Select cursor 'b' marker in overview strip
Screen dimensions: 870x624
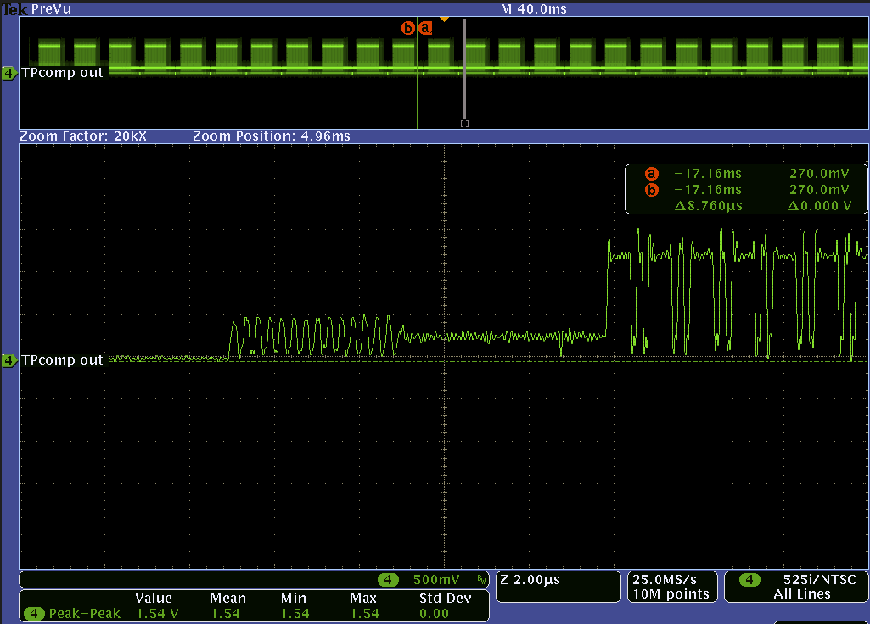click(x=407, y=28)
